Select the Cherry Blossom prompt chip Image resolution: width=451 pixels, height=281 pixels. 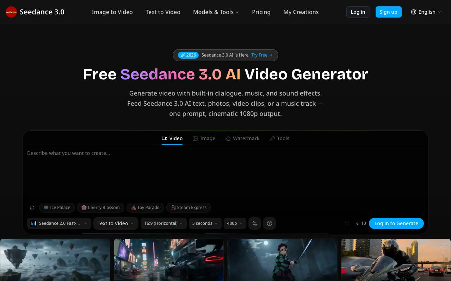pos(101,208)
